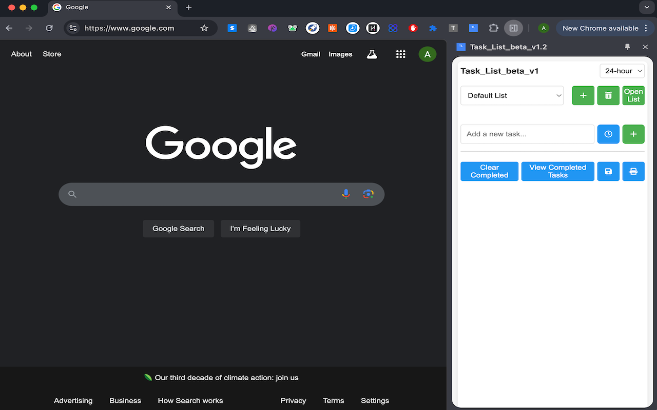Click the Search Labs flask icon
Image resolution: width=657 pixels, height=410 pixels.
click(x=372, y=54)
